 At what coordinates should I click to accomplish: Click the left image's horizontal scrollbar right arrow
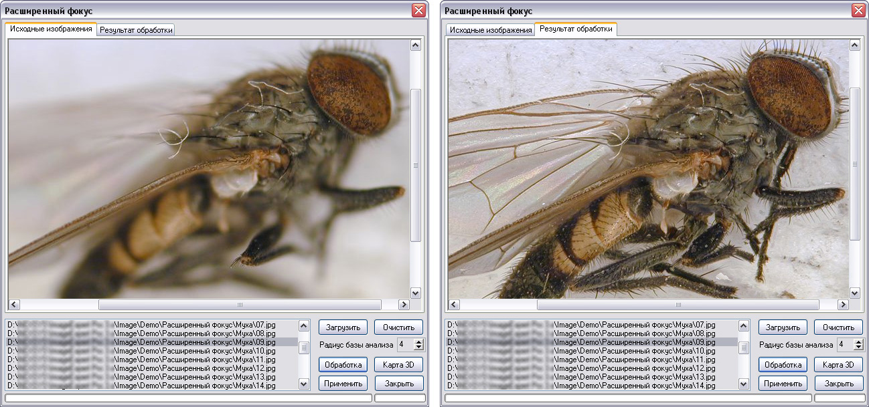point(404,304)
